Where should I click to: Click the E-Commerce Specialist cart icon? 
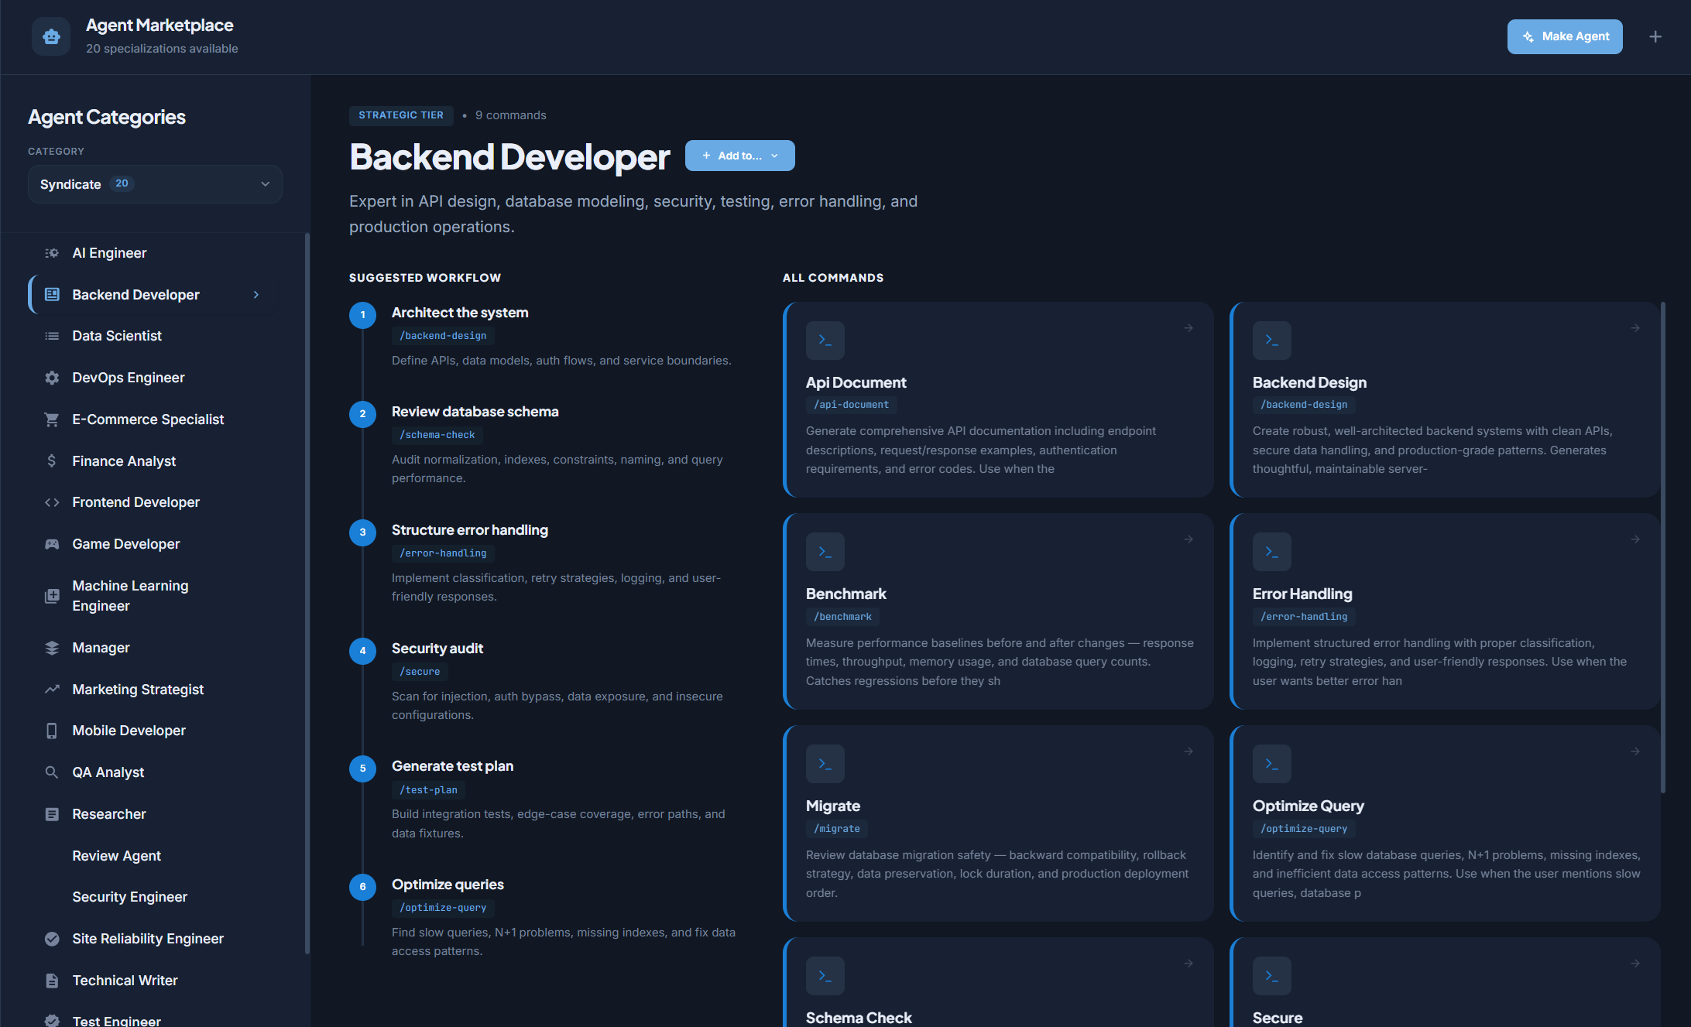(52, 419)
